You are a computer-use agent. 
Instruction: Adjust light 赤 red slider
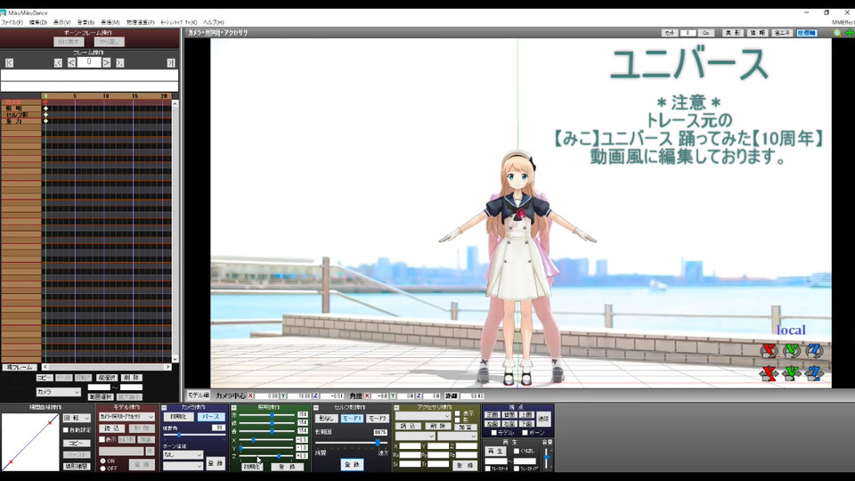267,415
